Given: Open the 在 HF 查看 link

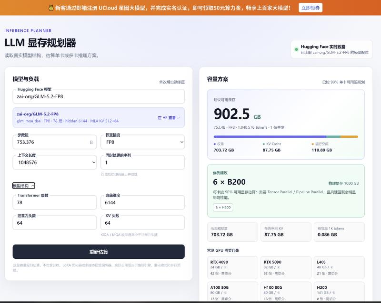Looking at the screenshot, I should tap(169, 118).
